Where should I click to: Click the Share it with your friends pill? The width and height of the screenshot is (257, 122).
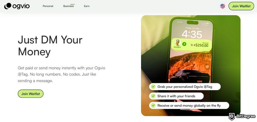pyautogui.click(x=176, y=96)
